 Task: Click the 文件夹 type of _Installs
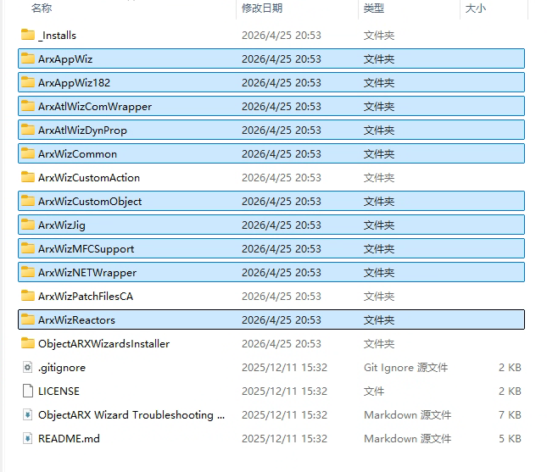(x=379, y=36)
